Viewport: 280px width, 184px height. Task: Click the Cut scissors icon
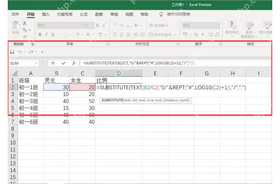click(x=24, y=23)
